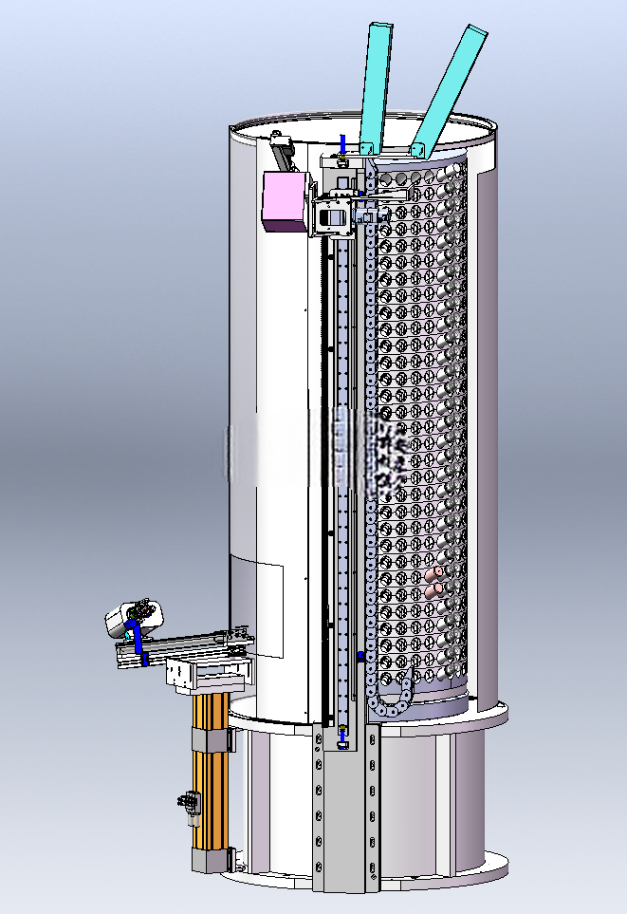The width and height of the screenshot is (627, 914).
Task: Click the white motor on the side arm
Action: 134,619
